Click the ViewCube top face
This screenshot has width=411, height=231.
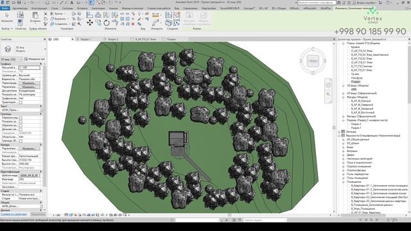coord(313,61)
